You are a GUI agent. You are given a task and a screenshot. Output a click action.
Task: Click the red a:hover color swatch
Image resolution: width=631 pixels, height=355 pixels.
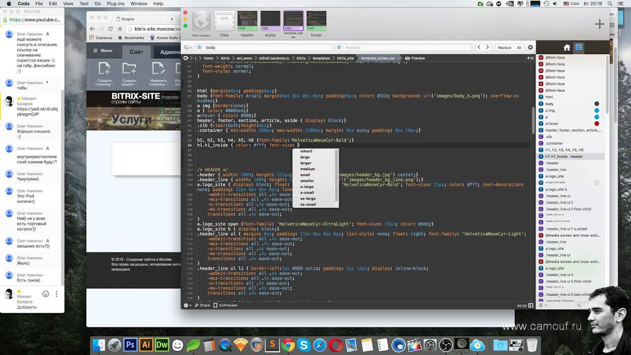(x=596, y=124)
